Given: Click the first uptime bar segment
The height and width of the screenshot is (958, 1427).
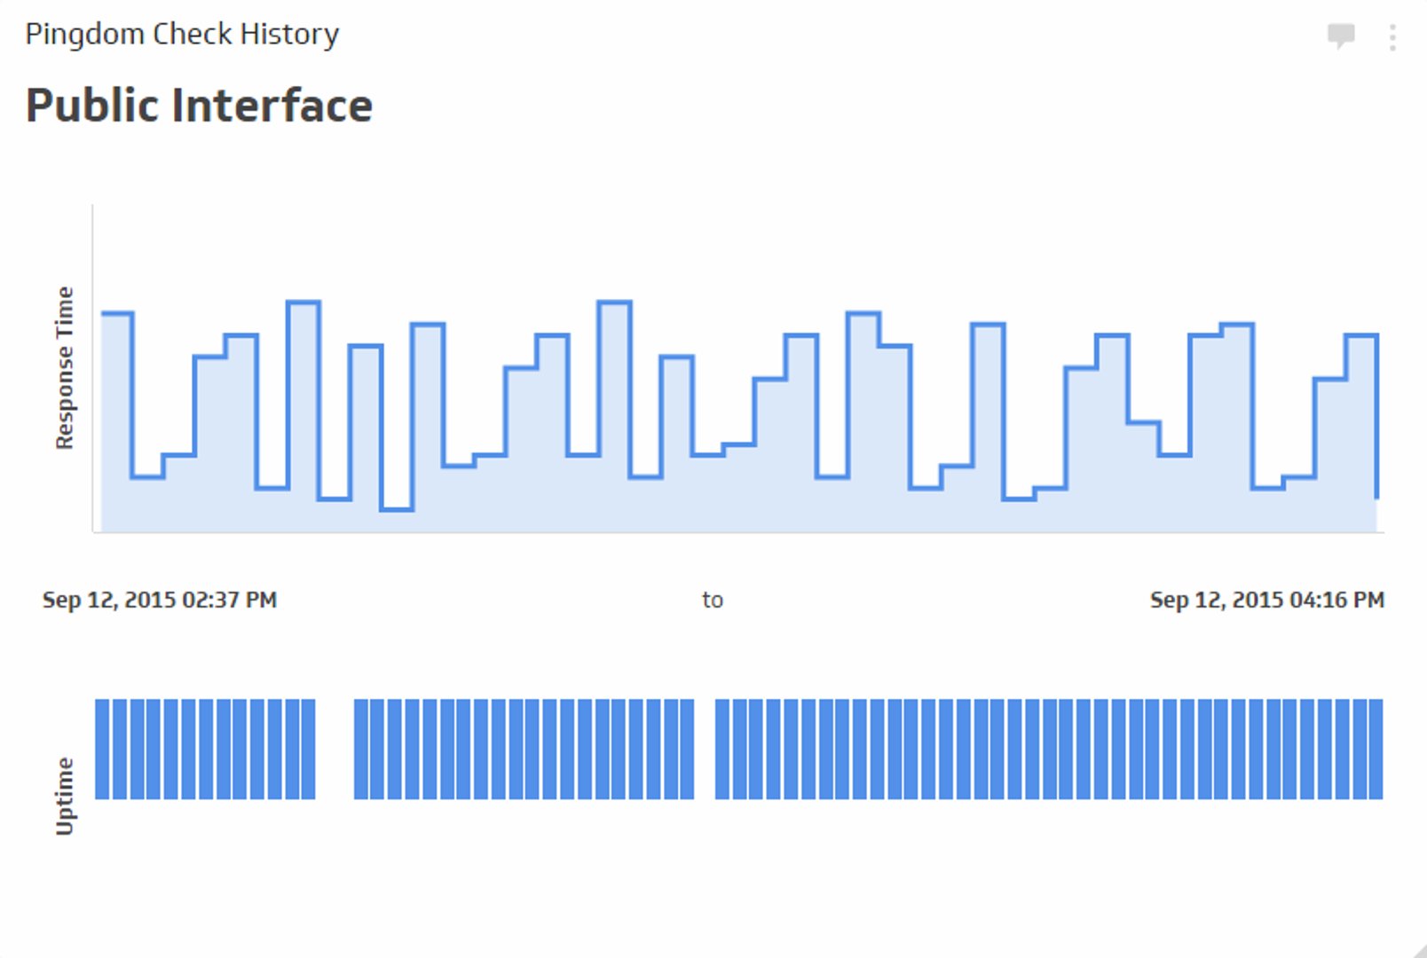Looking at the screenshot, I should coord(102,750).
